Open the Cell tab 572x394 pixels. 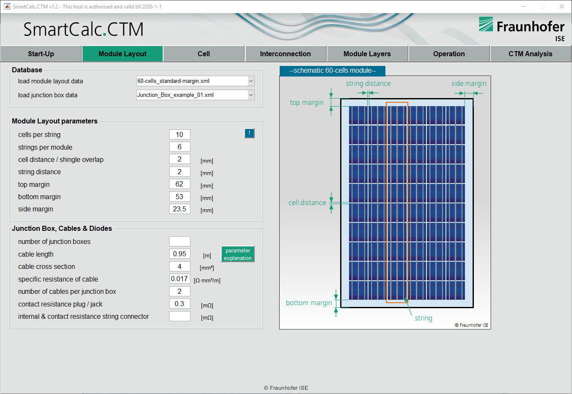(x=203, y=54)
